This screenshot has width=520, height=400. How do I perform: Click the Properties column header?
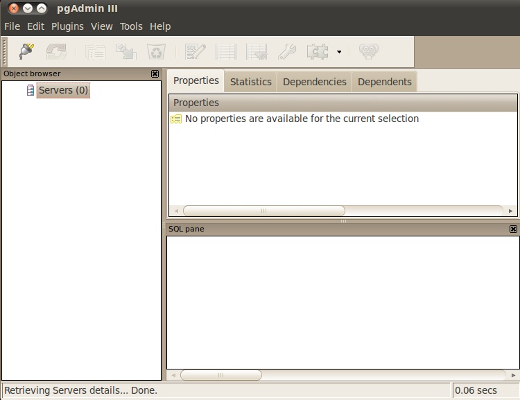point(343,103)
